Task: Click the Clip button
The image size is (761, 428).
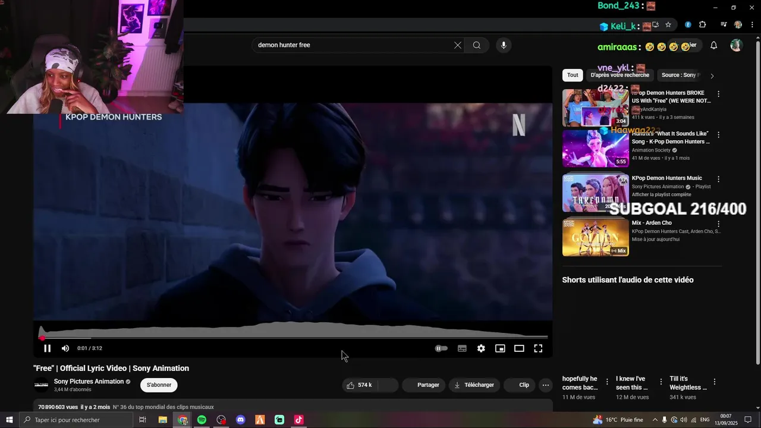Action: pyautogui.click(x=519, y=385)
